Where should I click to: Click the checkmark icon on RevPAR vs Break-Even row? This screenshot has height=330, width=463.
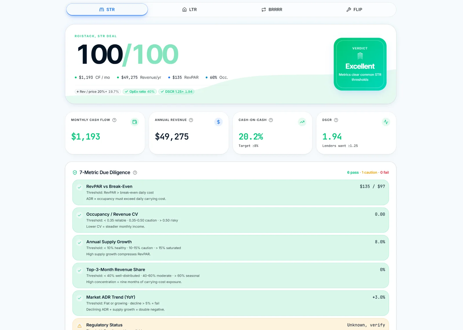coord(80,187)
